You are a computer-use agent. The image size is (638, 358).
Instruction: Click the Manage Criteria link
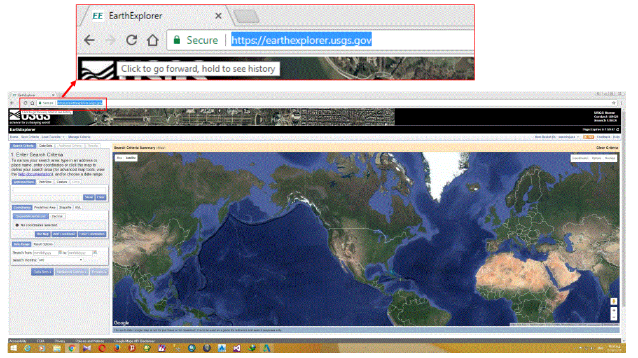coord(80,137)
